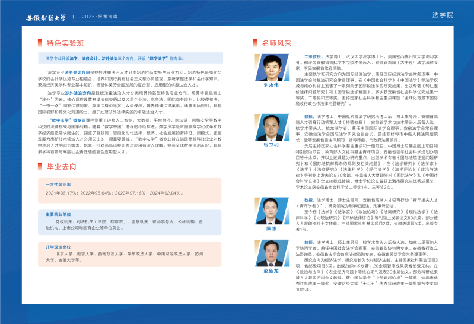The height and width of the screenshot is (324, 474).
Task: Click the 安徽财经大学 logo in header
Action: tap(46, 18)
